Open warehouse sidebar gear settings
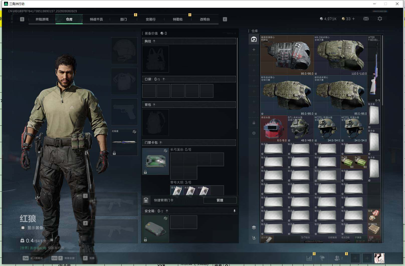 254,133
